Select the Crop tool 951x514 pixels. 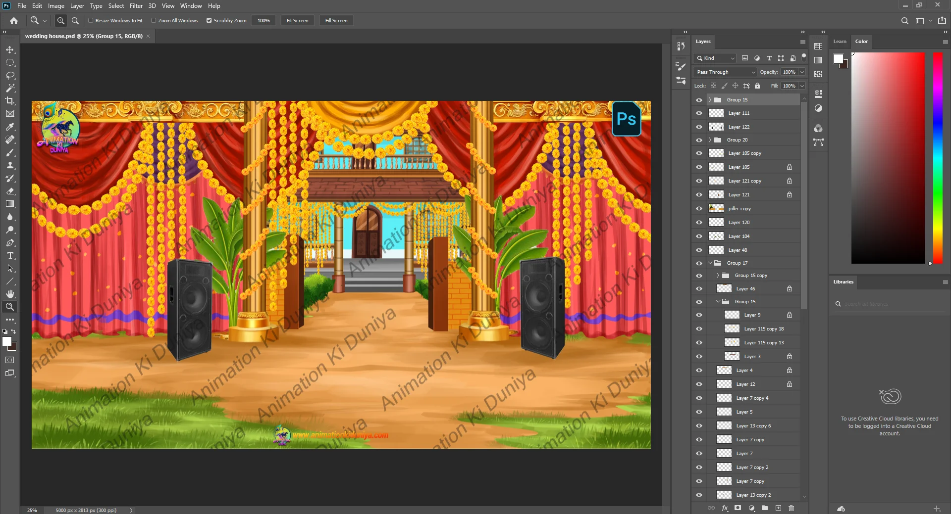point(10,101)
